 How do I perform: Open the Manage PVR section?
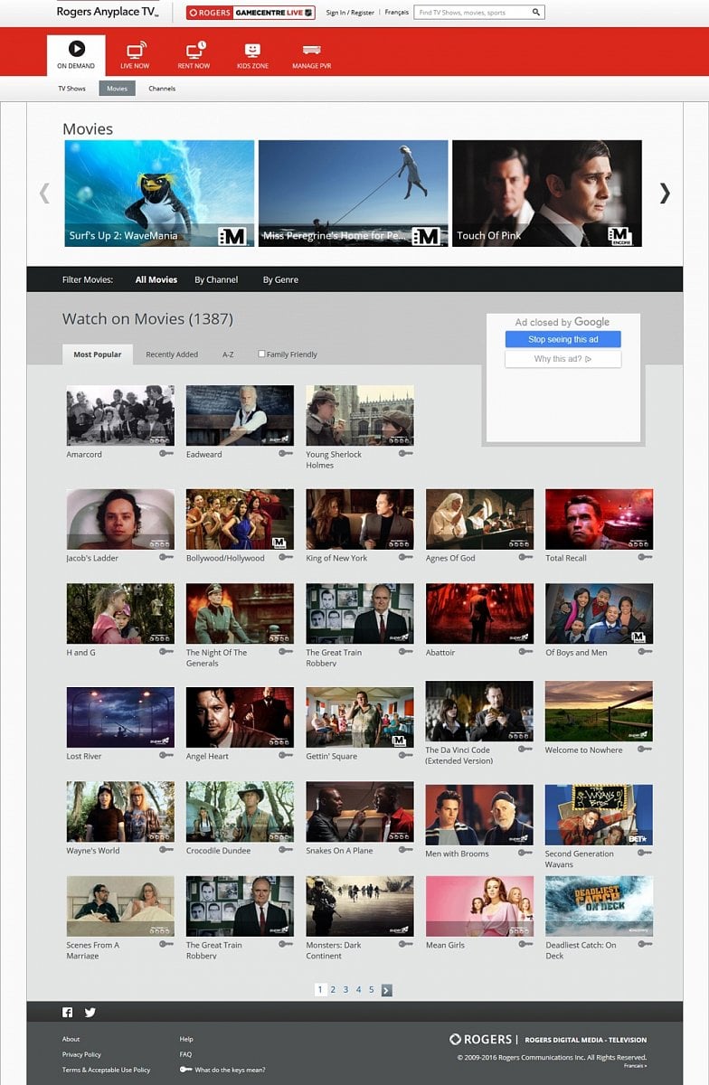[x=311, y=55]
